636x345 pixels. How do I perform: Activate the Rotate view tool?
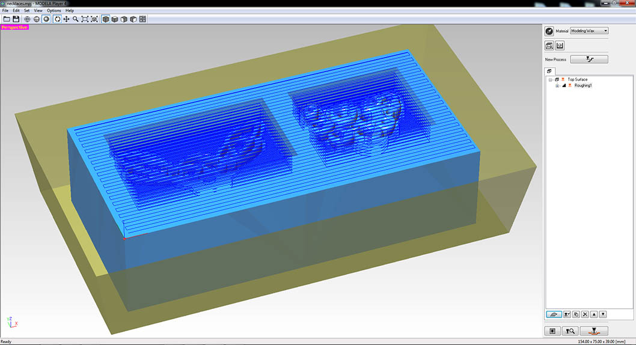point(57,19)
